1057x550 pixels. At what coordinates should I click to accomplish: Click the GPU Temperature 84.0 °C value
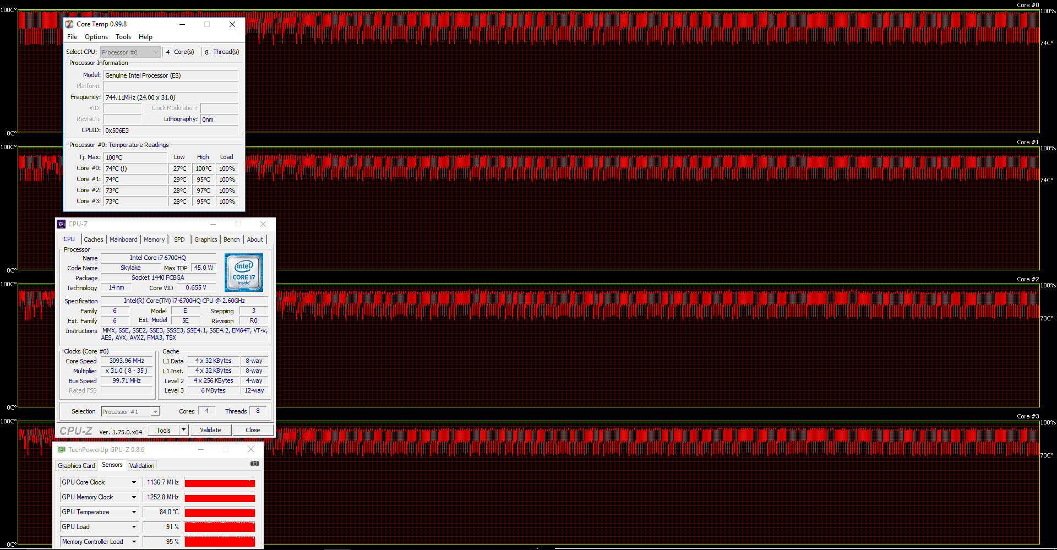click(x=162, y=512)
